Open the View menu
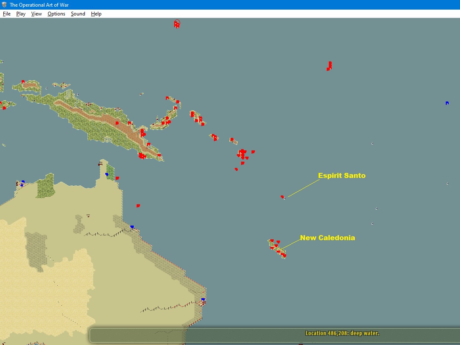This screenshot has width=460, height=345. 36,14
